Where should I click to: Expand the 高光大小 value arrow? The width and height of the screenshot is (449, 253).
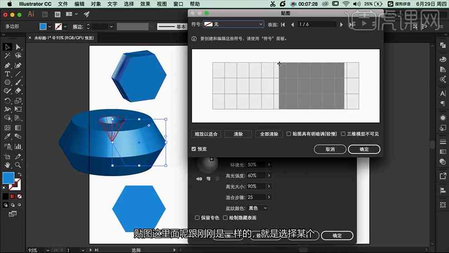coord(269,186)
